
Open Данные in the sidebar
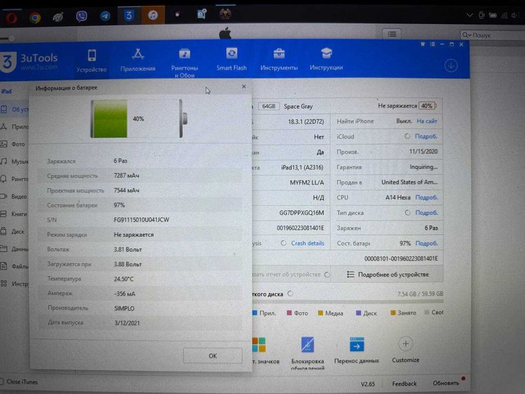14,249
